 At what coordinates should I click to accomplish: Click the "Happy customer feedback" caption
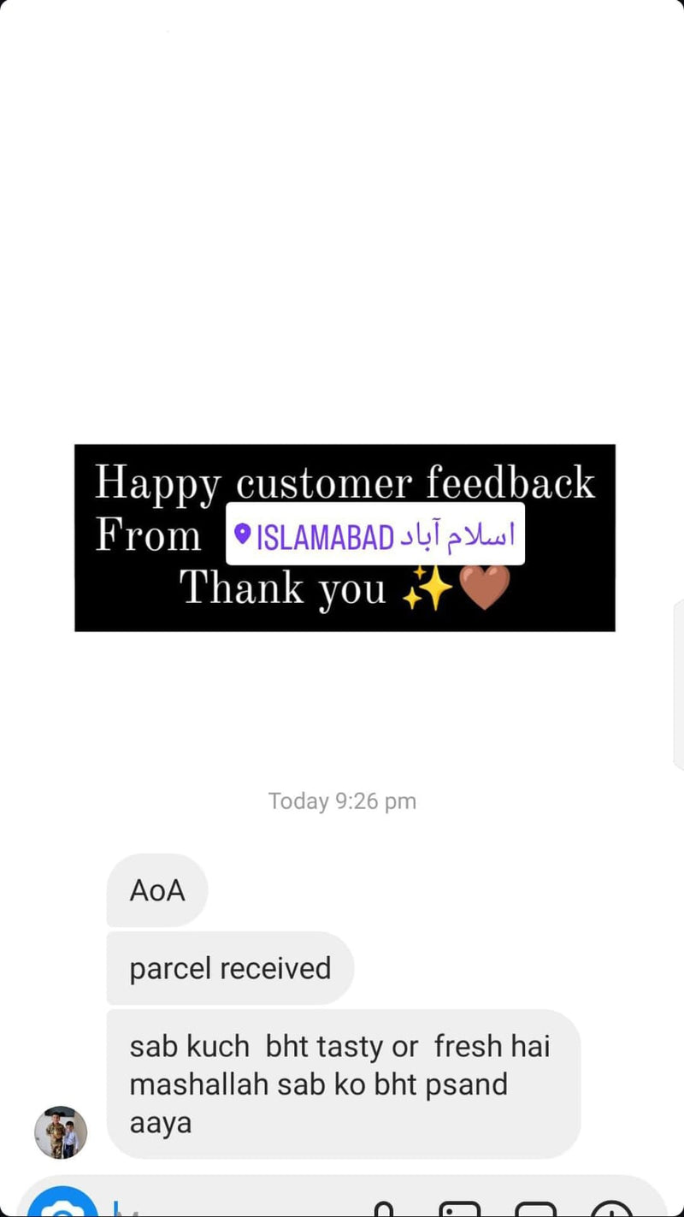pos(345,484)
